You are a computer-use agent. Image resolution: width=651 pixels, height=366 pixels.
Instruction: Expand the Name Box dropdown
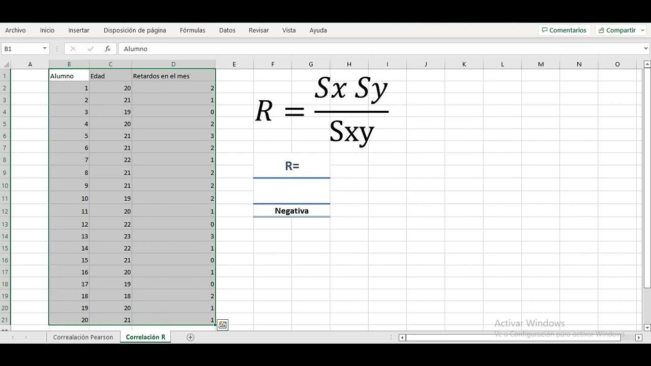[x=45, y=49]
